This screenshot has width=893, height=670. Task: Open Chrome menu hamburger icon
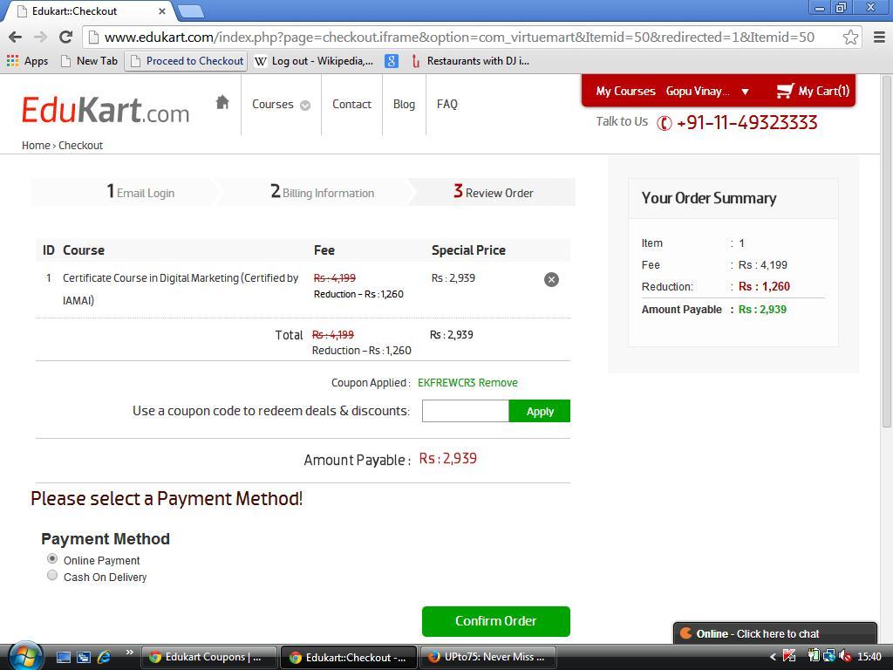[878, 37]
